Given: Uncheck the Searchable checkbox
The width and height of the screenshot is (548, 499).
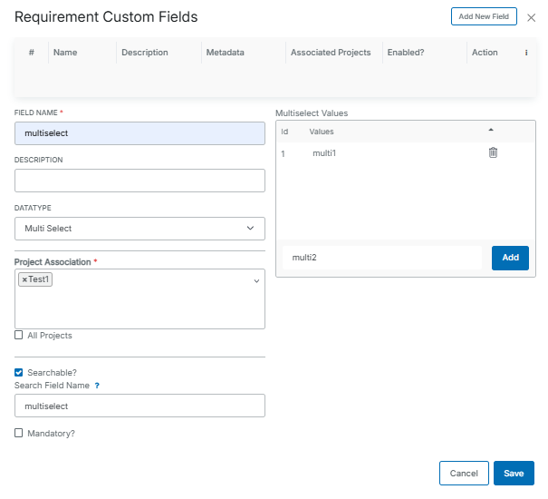Looking at the screenshot, I should pyautogui.click(x=19, y=373).
